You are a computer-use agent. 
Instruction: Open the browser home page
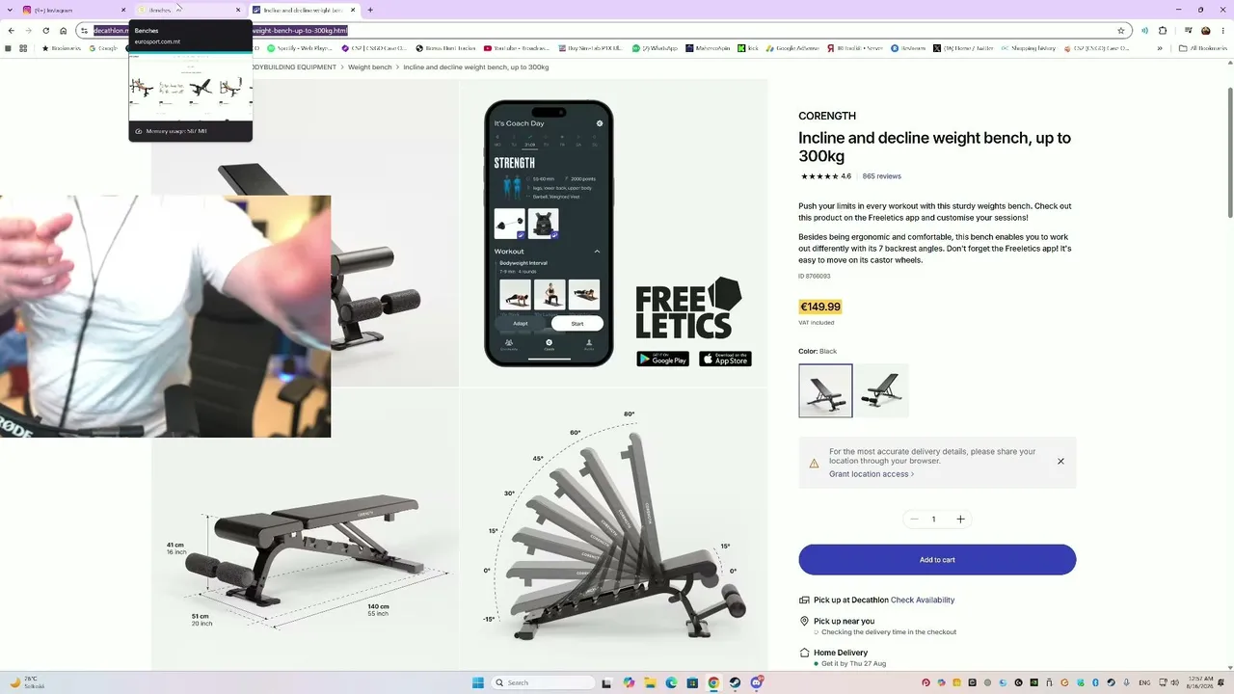coord(64,30)
